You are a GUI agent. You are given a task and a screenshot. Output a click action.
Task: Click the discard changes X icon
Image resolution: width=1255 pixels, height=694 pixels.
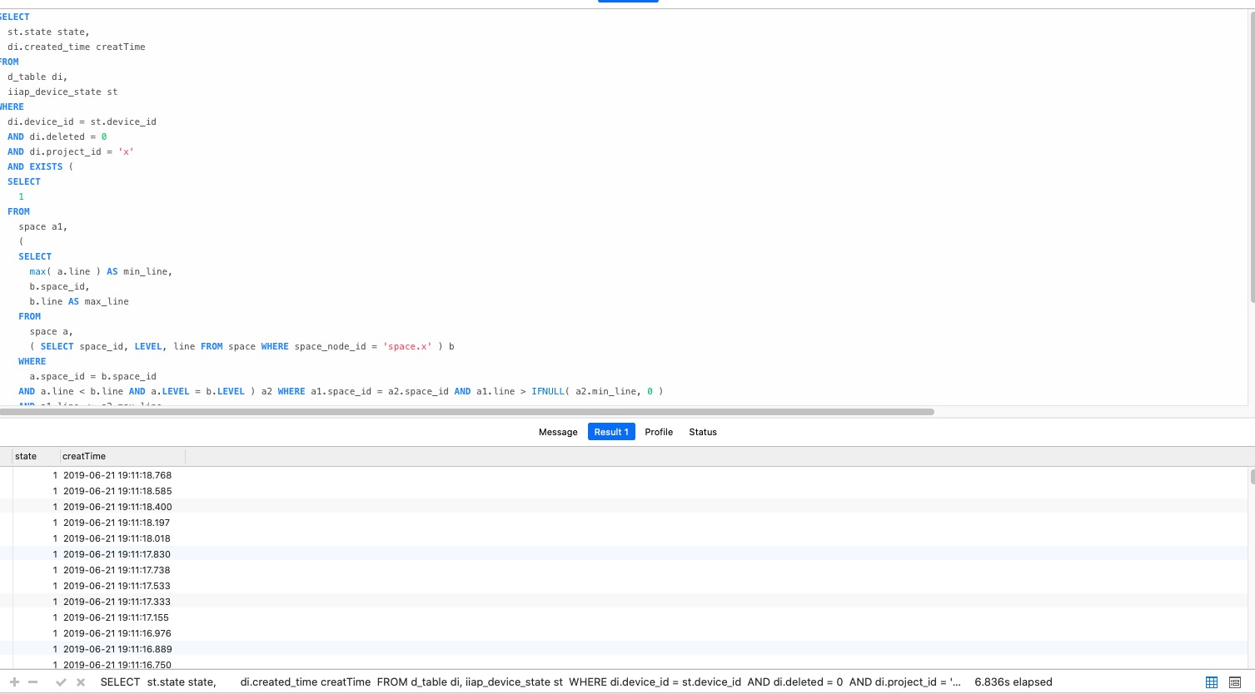(x=81, y=682)
